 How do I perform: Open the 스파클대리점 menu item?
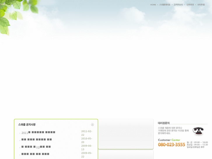click(165, 5)
